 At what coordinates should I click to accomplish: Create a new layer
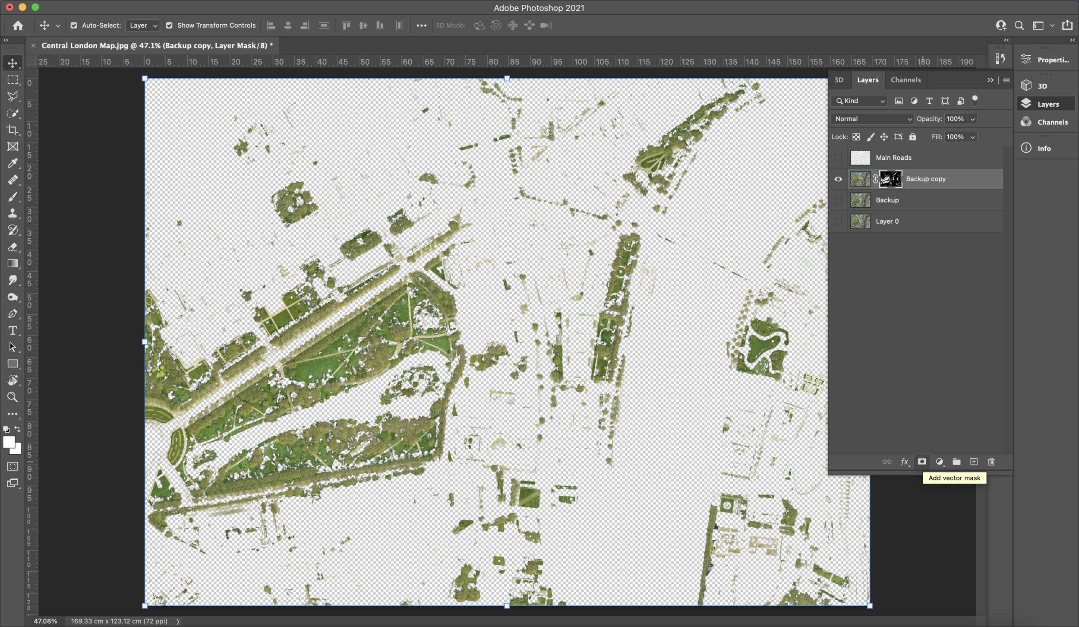click(x=974, y=462)
